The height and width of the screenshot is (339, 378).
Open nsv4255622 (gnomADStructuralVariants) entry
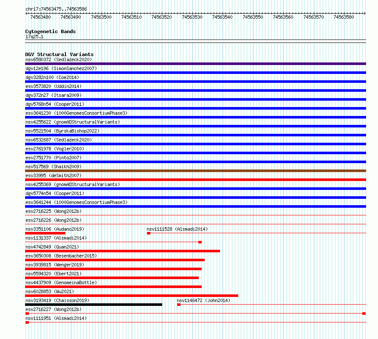click(x=73, y=122)
